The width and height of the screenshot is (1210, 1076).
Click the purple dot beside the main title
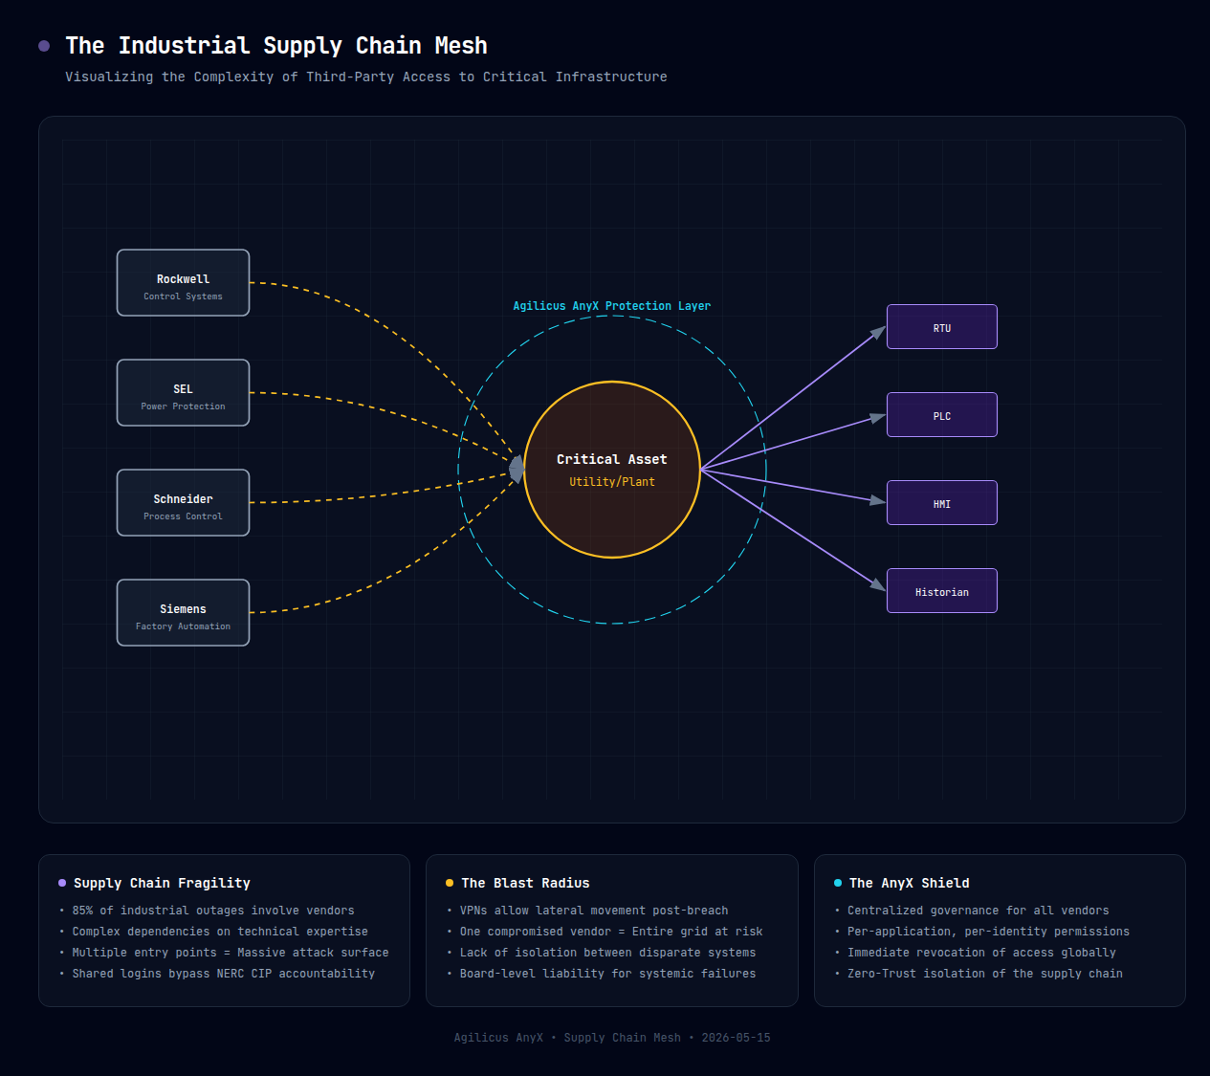(44, 46)
